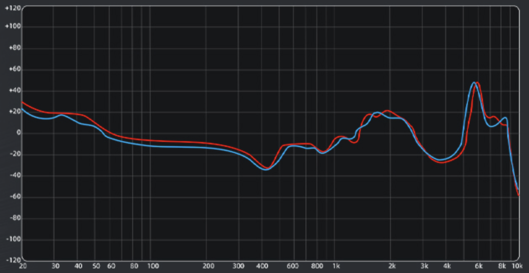Click the 80 label on the frequency axis
The image size is (529, 273).
click(134, 266)
